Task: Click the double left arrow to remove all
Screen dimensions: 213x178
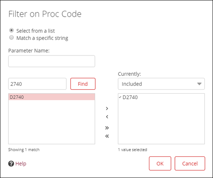Action: [x=107, y=136]
